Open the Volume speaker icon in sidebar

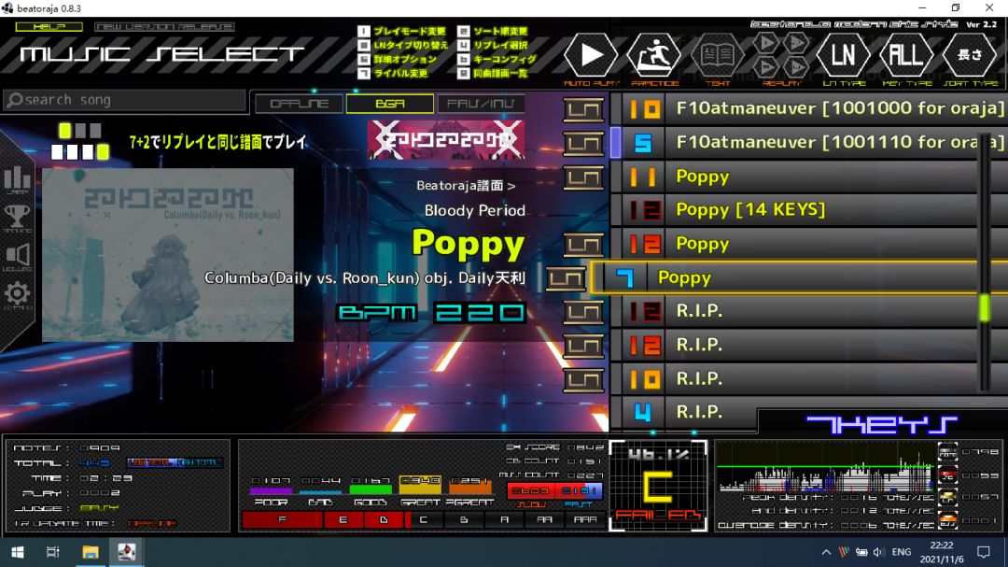coord(18,257)
